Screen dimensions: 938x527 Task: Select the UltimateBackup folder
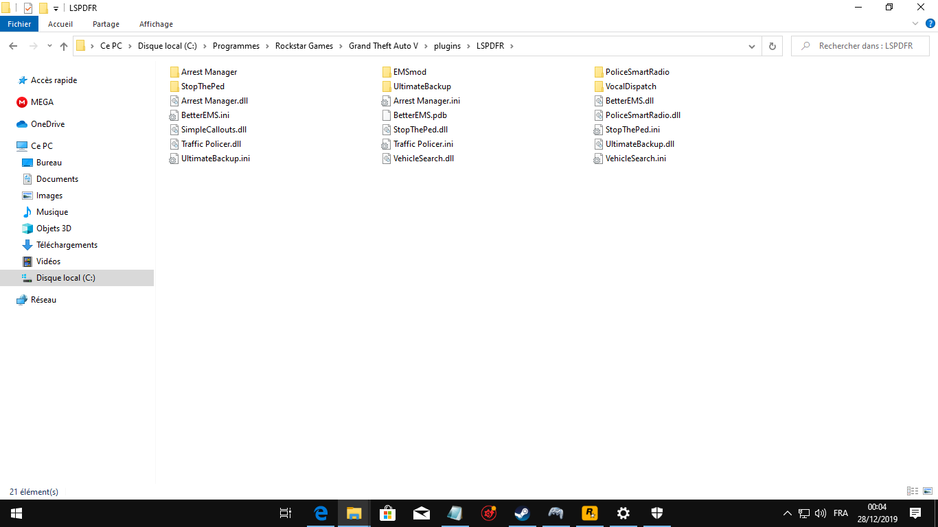416,86
